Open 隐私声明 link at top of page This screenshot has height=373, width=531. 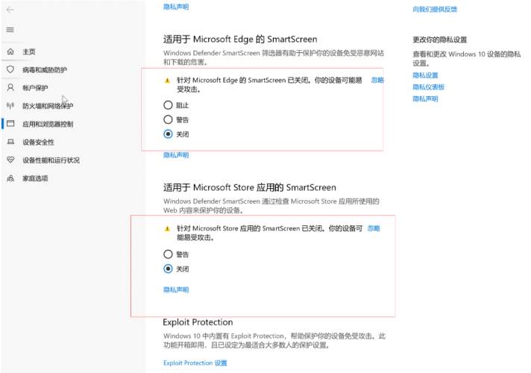pyautogui.click(x=176, y=7)
